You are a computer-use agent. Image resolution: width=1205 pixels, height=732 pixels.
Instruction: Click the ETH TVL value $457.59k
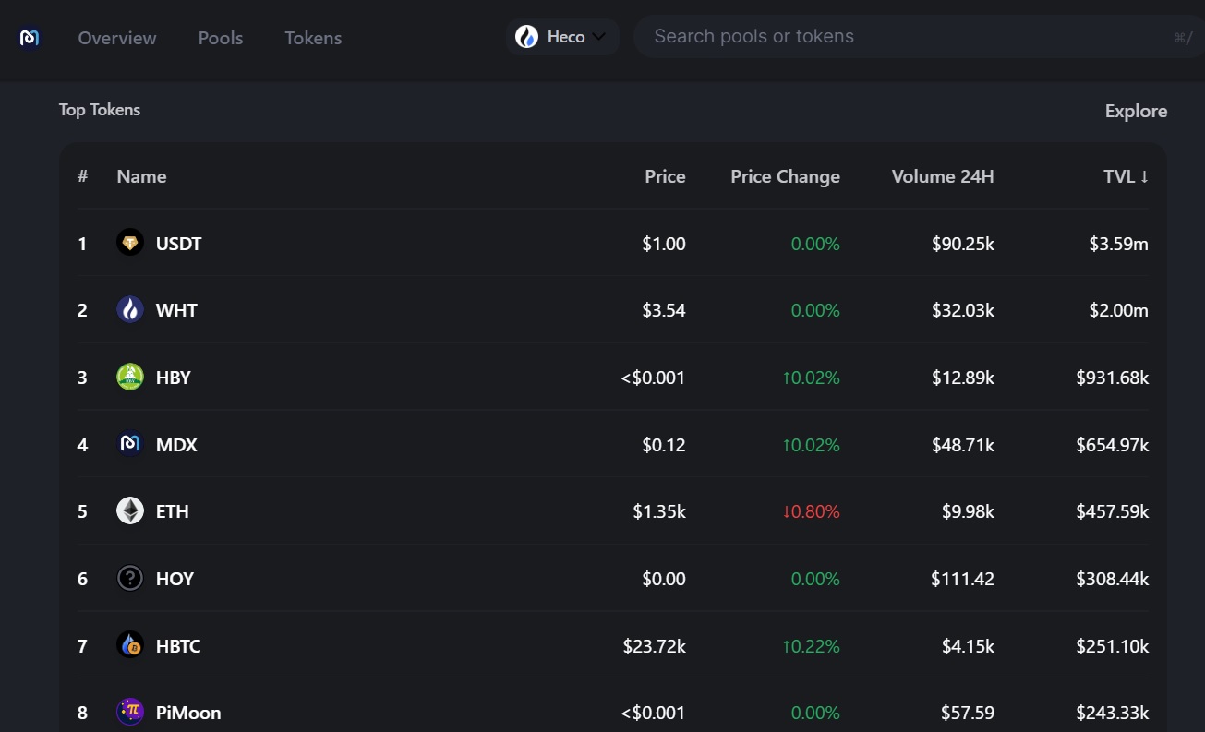pyautogui.click(x=1113, y=511)
